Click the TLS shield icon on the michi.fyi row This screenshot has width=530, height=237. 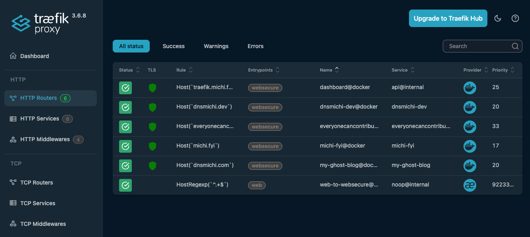(x=153, y=146)
